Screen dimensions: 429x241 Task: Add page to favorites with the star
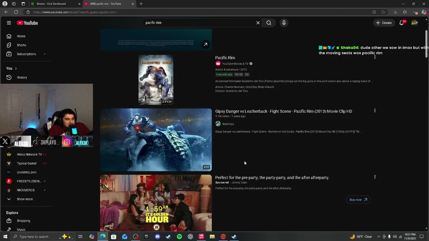coord(383,12)
